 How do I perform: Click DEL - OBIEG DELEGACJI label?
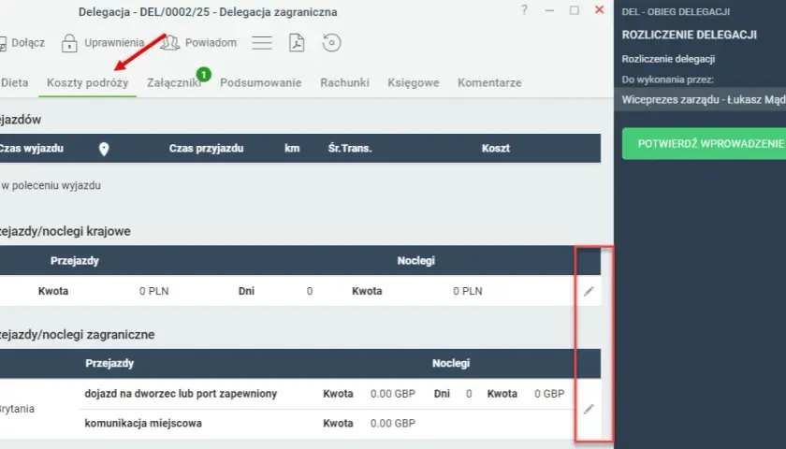pos(676,11)
